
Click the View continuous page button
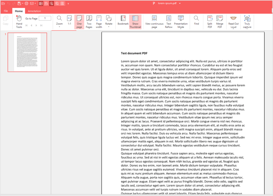click(x=154, y=21)
